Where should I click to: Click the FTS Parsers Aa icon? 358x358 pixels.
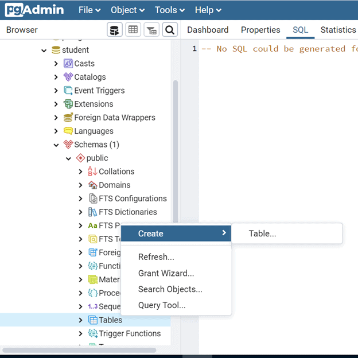coord(92,225)
